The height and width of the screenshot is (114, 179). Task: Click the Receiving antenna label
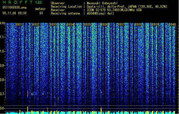(x=65, y=13)
